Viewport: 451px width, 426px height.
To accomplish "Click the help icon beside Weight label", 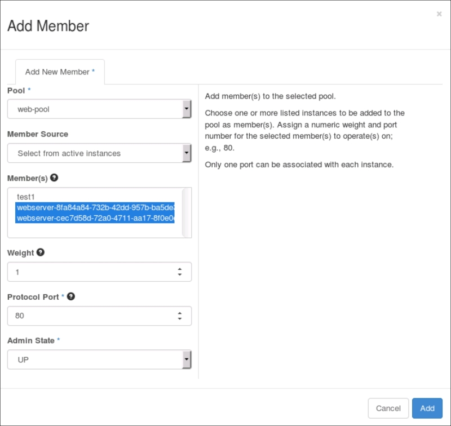I will [x=41, y=252].
